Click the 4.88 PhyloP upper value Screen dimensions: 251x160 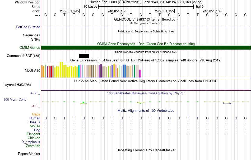(34, 93)
